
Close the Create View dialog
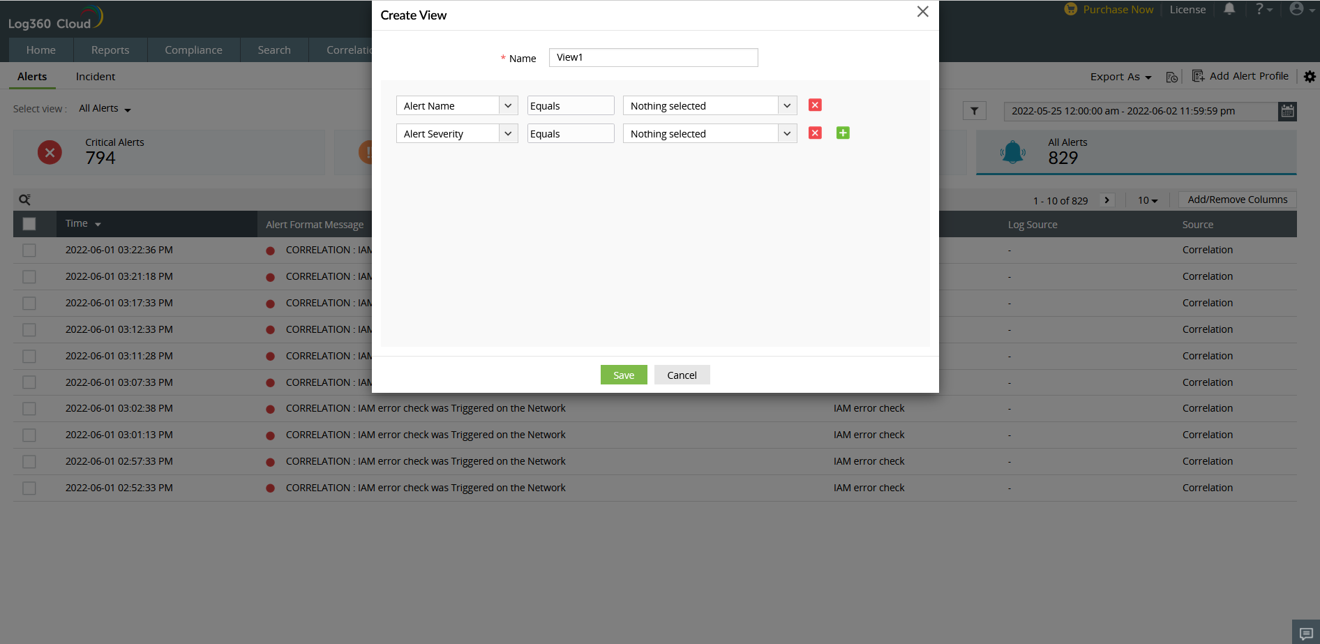point(922,12)
